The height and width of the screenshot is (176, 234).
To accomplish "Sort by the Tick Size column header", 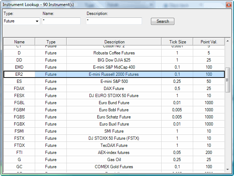I will coord(178,42).
